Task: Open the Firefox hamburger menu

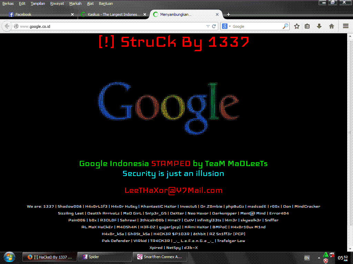Action: pyautogui.click(x=345, y=26)
